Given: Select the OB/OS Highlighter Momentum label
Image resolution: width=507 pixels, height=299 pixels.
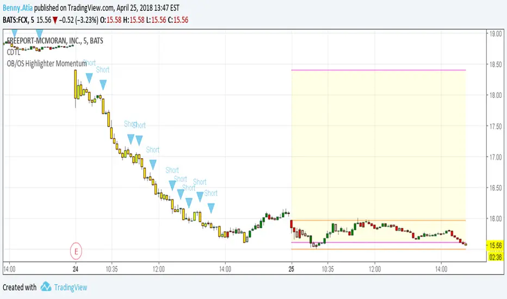Looking at the screenshot, I should click(x=47, y=64).
